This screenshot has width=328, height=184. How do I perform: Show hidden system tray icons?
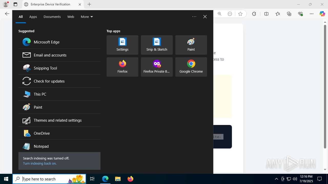pyautogui.click(x=276, y=179)
